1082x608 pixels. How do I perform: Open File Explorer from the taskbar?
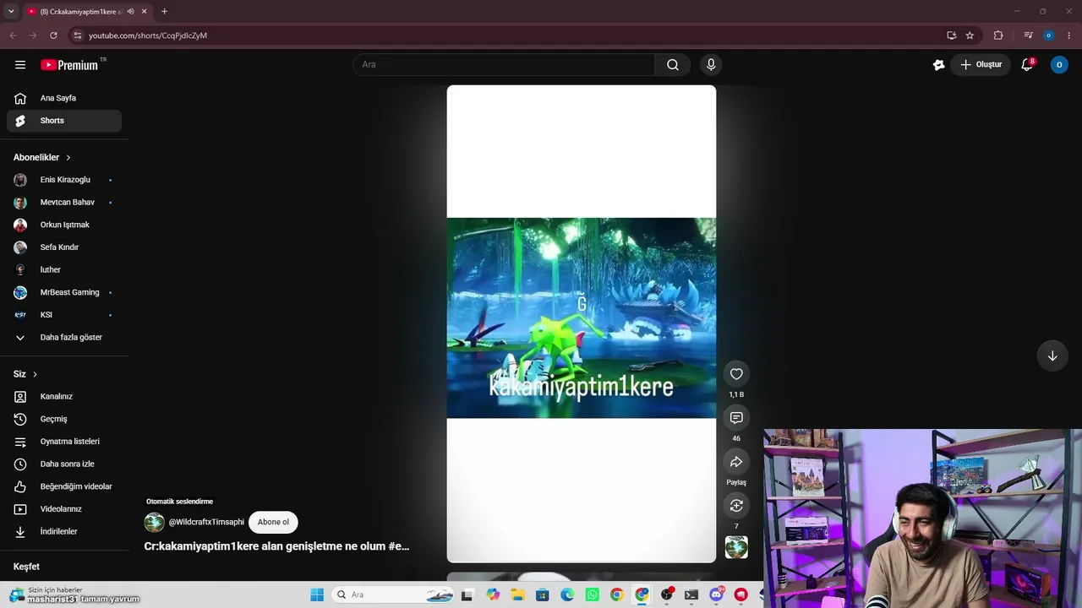[517, 594]
